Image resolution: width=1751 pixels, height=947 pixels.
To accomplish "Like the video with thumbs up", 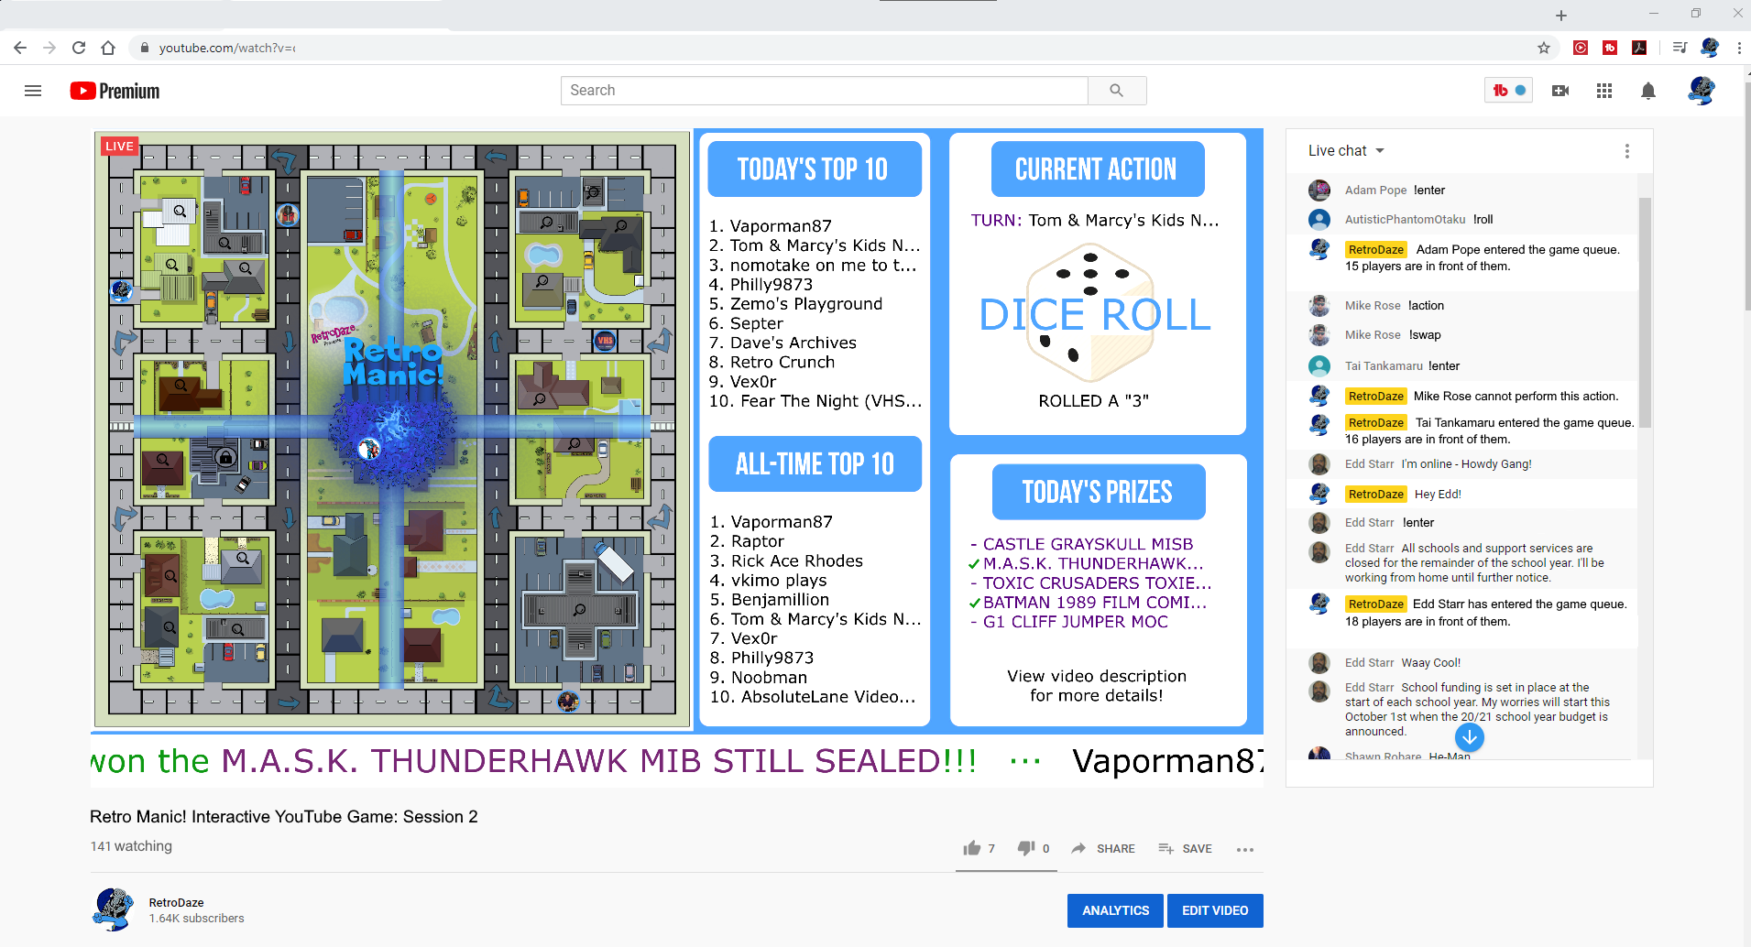I will point(972,848).
